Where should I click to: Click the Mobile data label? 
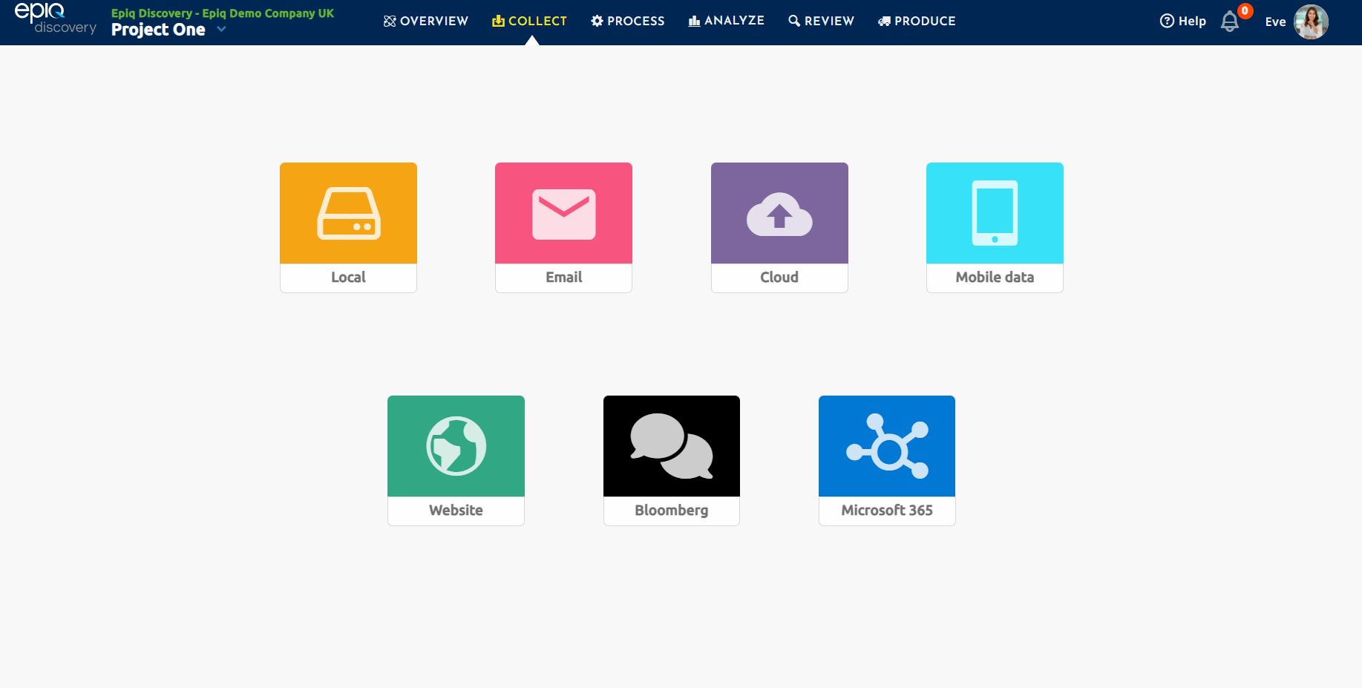pyautogui.click(x=995, y=277)
